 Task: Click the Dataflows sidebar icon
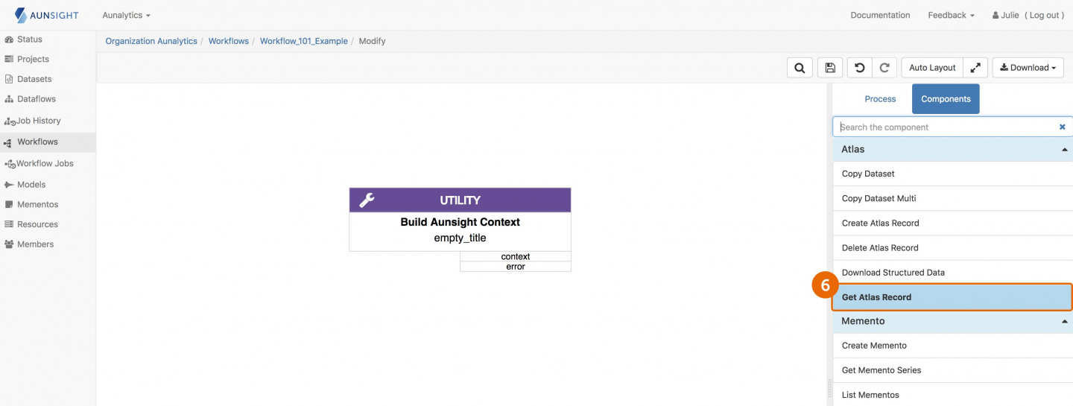pyautogui.click(x=9, y=99)
